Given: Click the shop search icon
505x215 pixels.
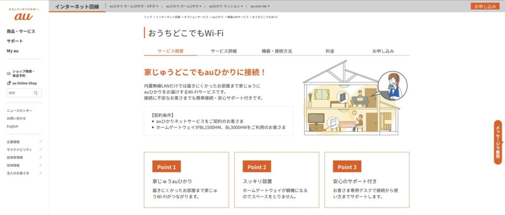Looking at the screenshot, I should click(x=9, y=73).
